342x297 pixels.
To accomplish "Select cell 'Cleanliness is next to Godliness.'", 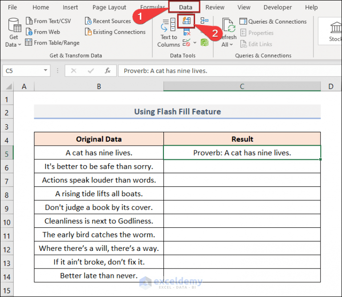I will point(99,221).
